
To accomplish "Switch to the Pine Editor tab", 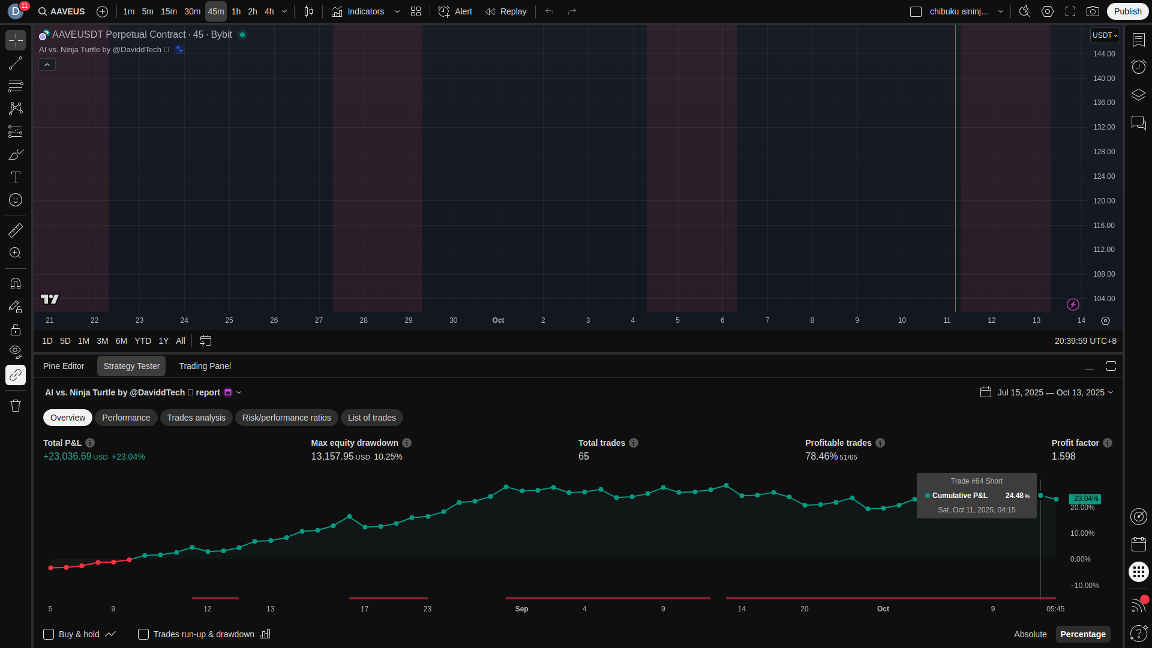I will tap(64, 366).
